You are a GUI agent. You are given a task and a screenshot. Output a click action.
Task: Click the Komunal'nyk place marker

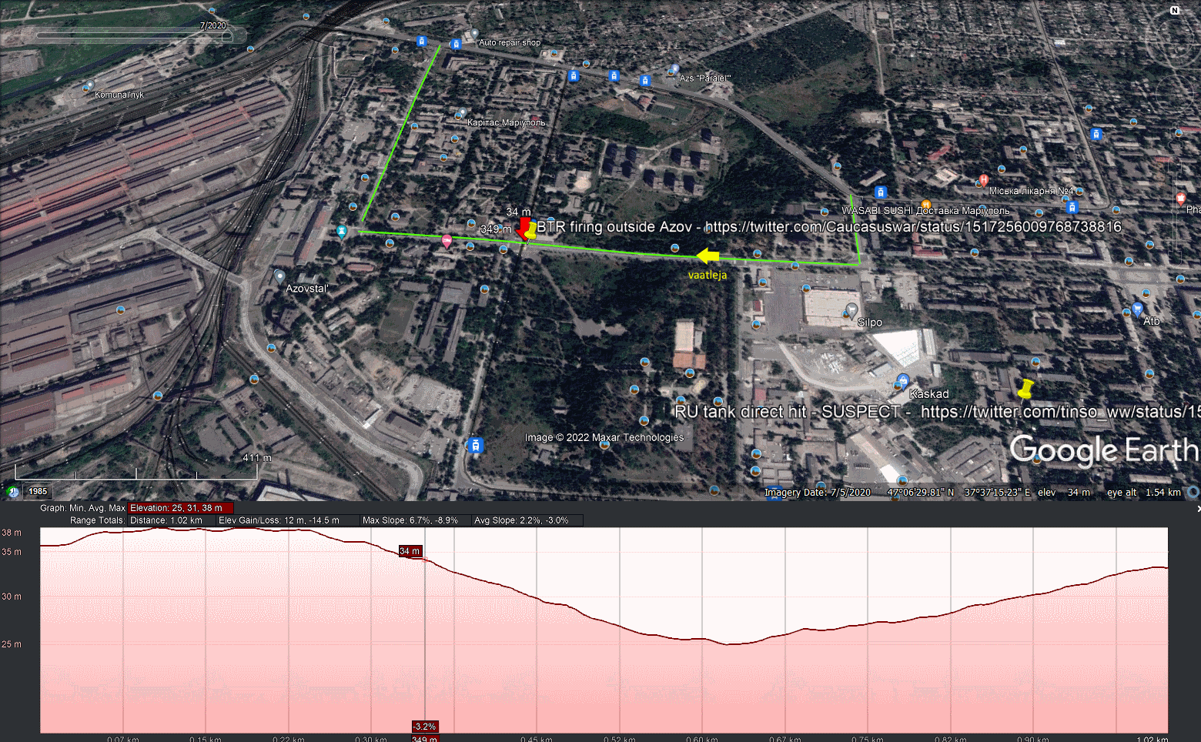click(89, 85)
